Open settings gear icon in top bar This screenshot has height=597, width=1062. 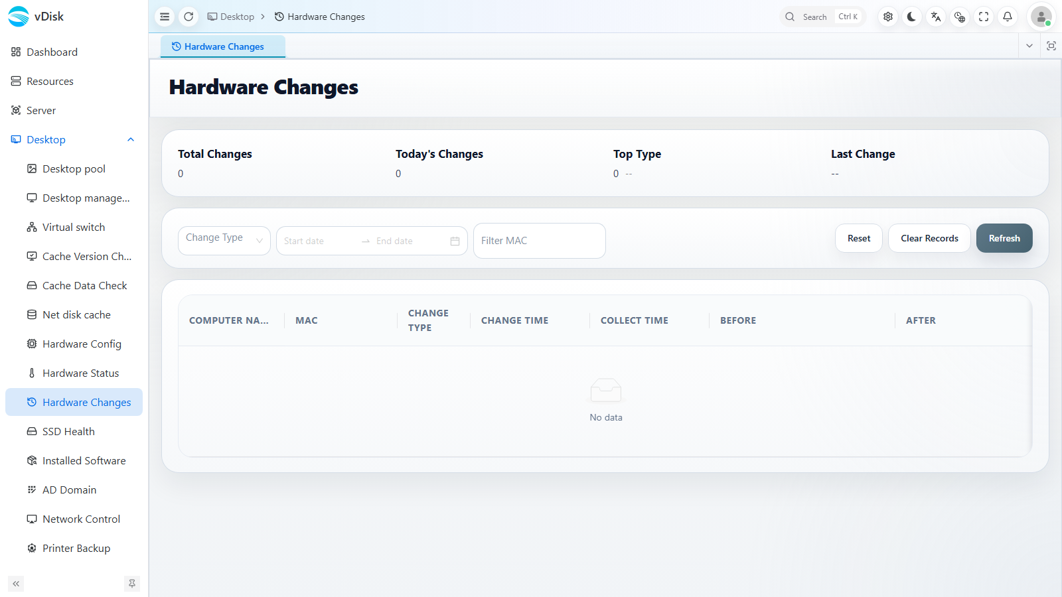click(x=888, y=17)
